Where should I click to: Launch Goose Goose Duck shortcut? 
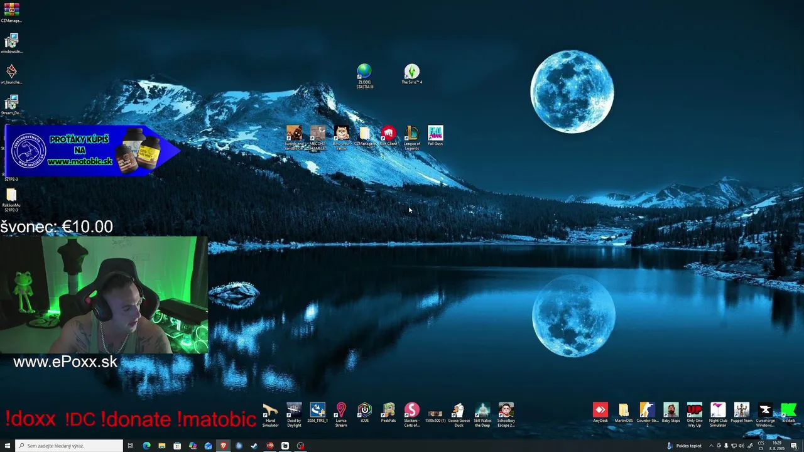point(459,415)
